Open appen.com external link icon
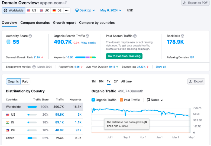 [x=65, y=3]
